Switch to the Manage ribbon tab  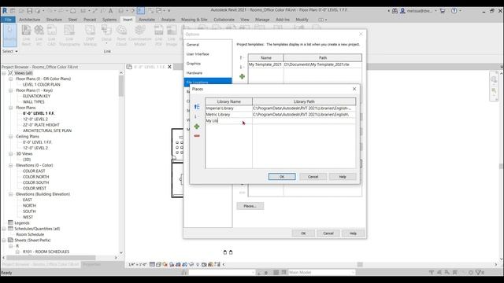[262, 20]
